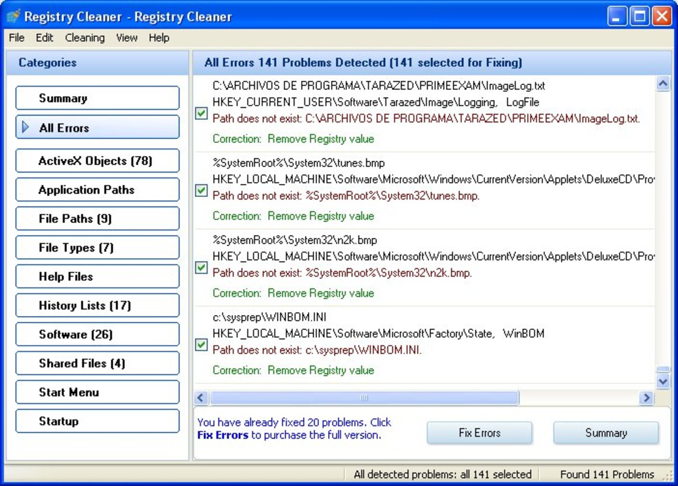This screenshot has height=486, width=678.
Task: Click the vertical scrollbar up arrow
Action: coord(663,83)
